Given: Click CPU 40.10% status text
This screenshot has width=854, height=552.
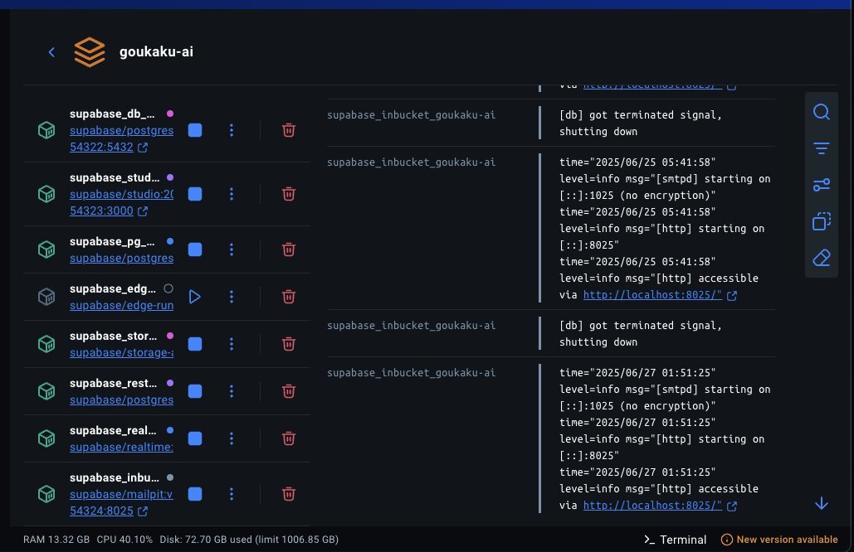Looking at the screenshot, I should 124,540.
